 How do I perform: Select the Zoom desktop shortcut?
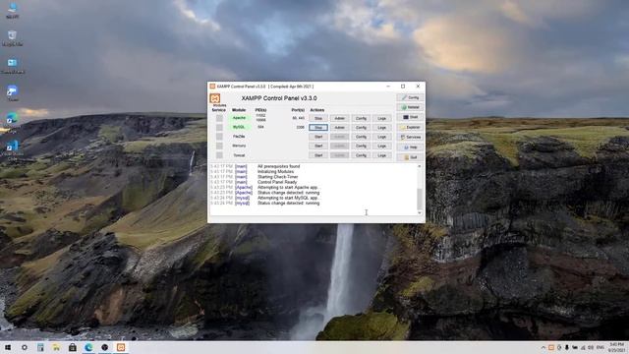[12, 93]
